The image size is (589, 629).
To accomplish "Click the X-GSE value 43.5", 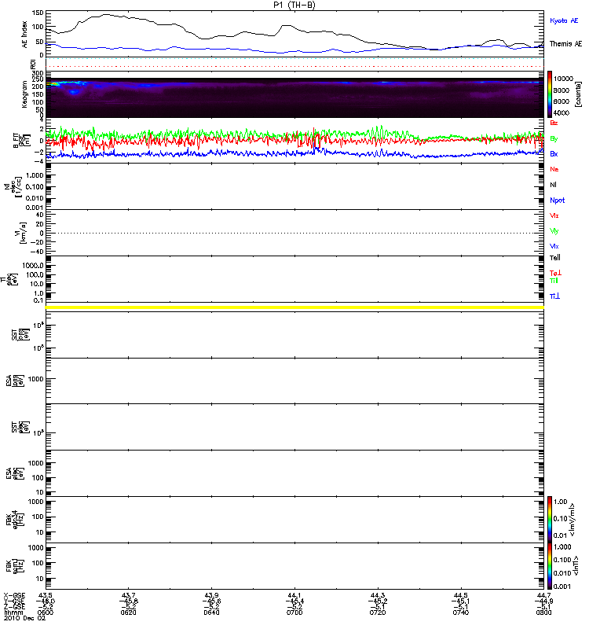I will (46, 595).
